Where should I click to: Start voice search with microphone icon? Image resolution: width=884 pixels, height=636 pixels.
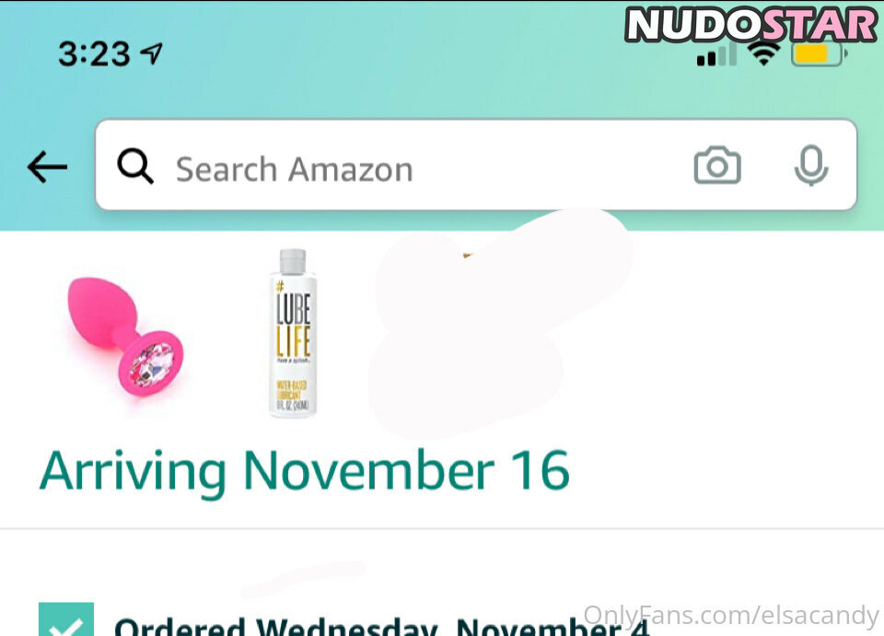coord(811,165)
